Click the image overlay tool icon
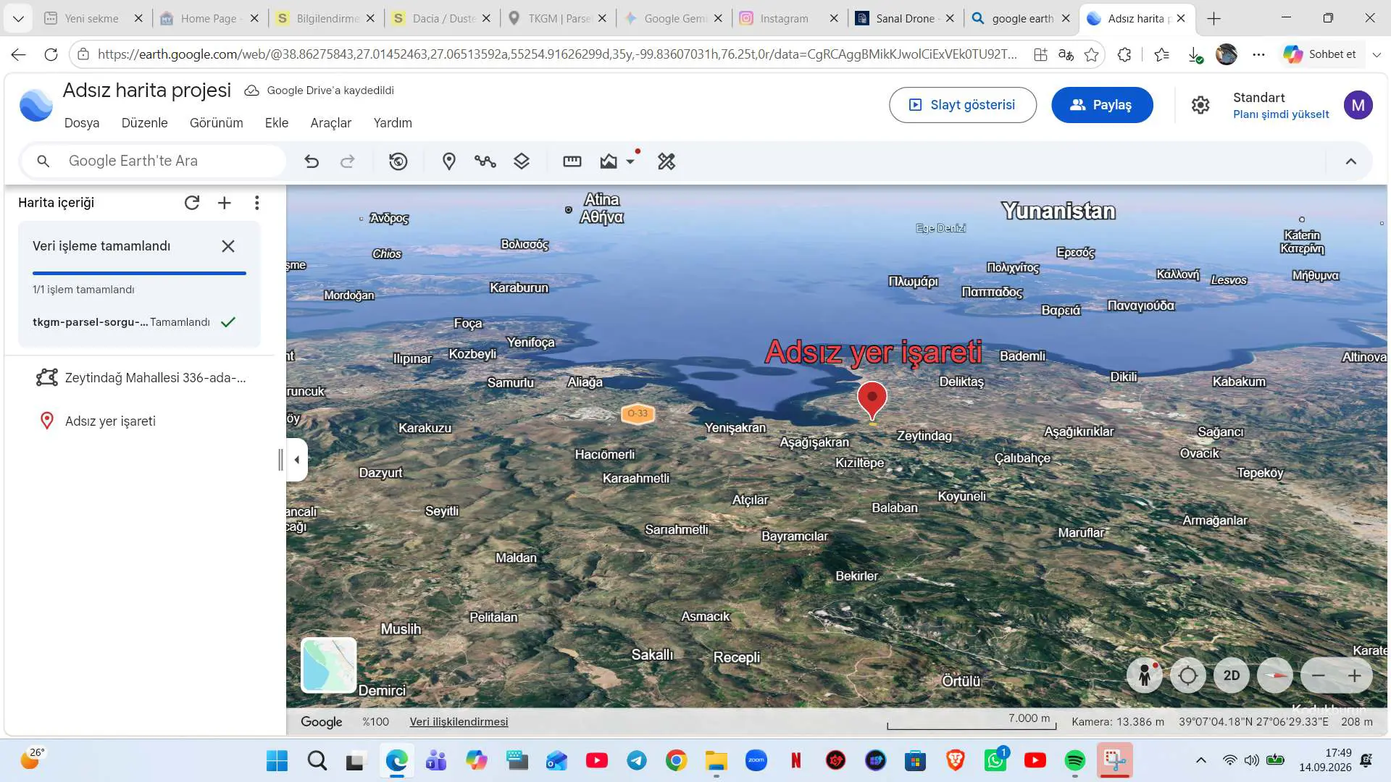This screenshot has width=1391, height=782. (x=609, y=161)
